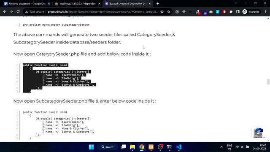Open Task View from the taskbar
The width and height of the screenshot is (270, 152).
tap(123, 147)
